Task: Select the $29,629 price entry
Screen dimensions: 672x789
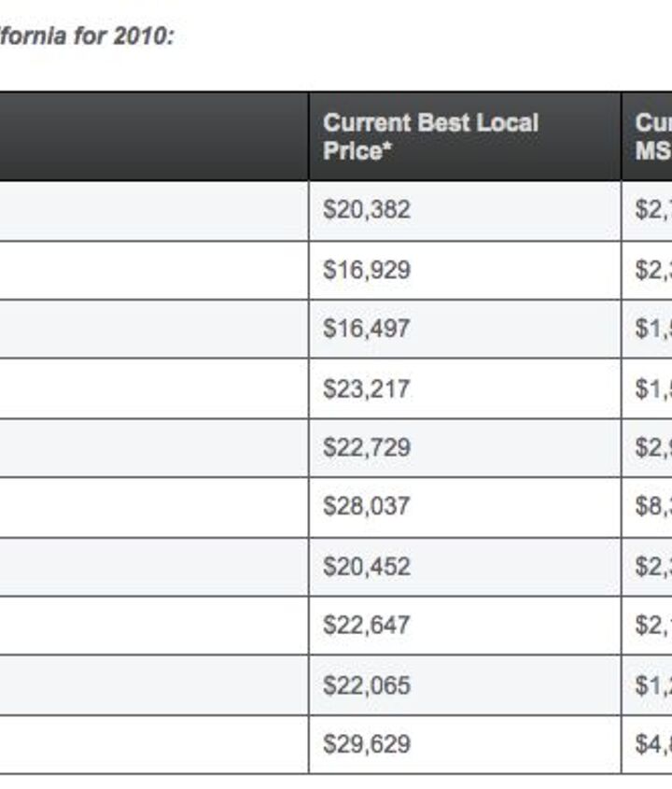Action: pos(367,744)
